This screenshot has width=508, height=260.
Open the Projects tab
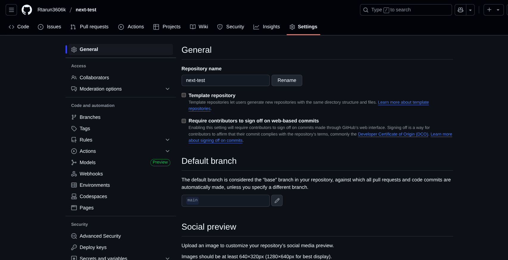coord(167,27)
